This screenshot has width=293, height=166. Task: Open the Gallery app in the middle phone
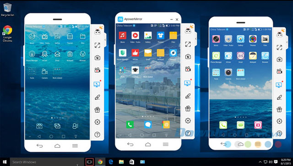148,36
